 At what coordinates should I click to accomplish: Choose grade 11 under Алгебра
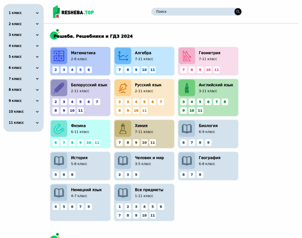tap(153, 70)
